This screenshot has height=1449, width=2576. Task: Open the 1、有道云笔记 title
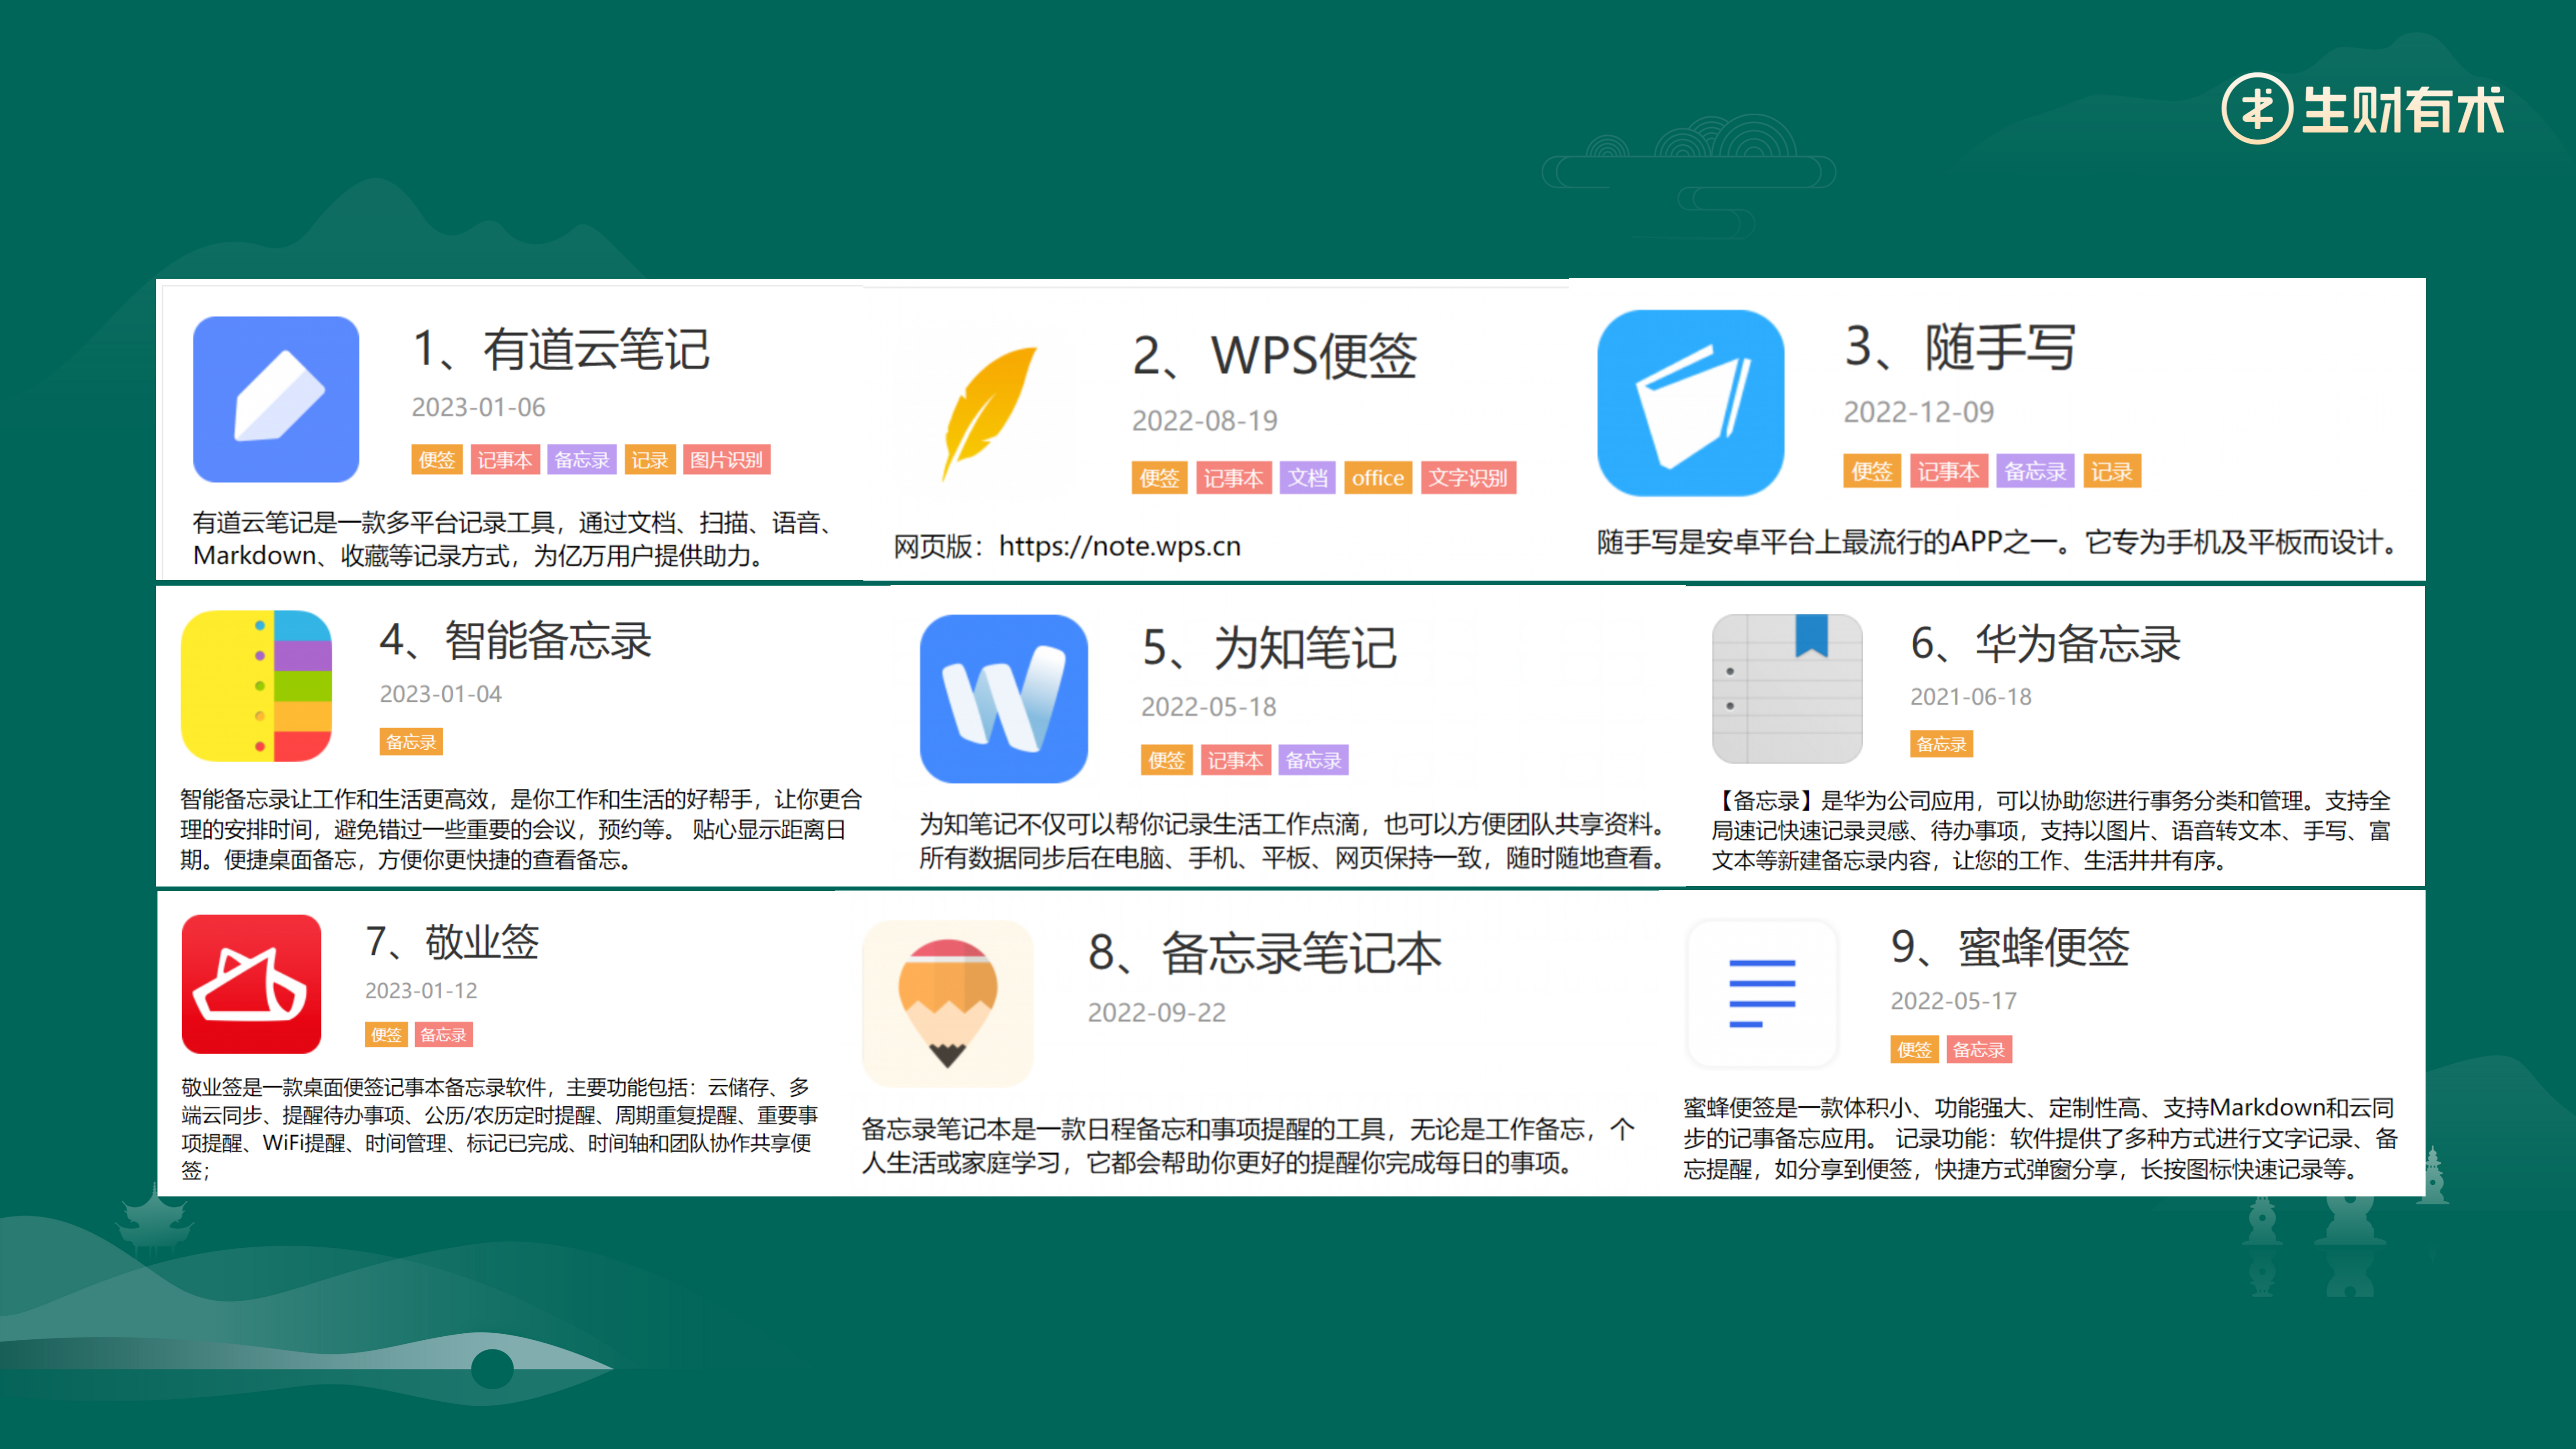coord(561,349)
